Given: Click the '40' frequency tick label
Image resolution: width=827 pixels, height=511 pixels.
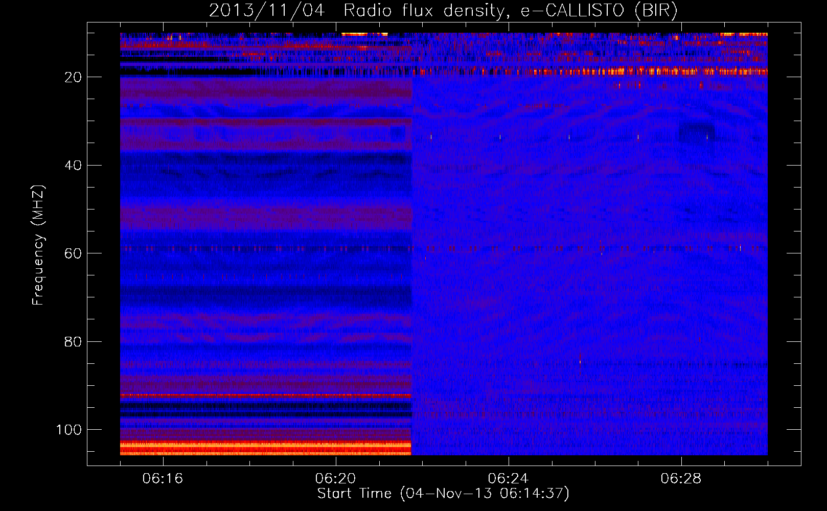Looking at the screenshot, I should pos(74,166).
